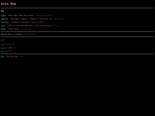
Task: Click the Map link
Action: (x=2, y=56)
